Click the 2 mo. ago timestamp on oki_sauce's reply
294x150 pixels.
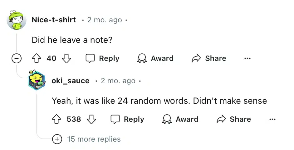(118, 81)
